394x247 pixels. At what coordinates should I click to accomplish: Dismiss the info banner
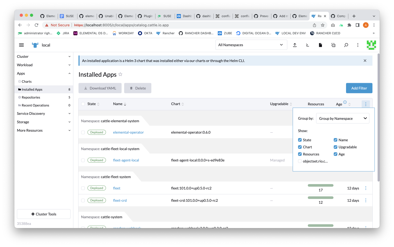pos(365,61)
